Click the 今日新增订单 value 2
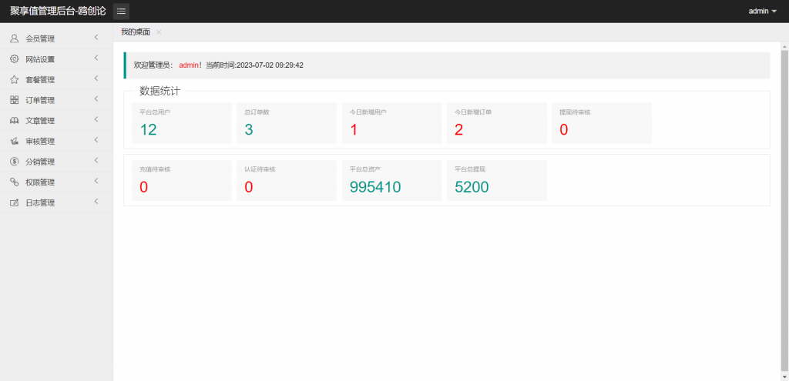Viewport: 789px width, 381px height. pos(458,129)
